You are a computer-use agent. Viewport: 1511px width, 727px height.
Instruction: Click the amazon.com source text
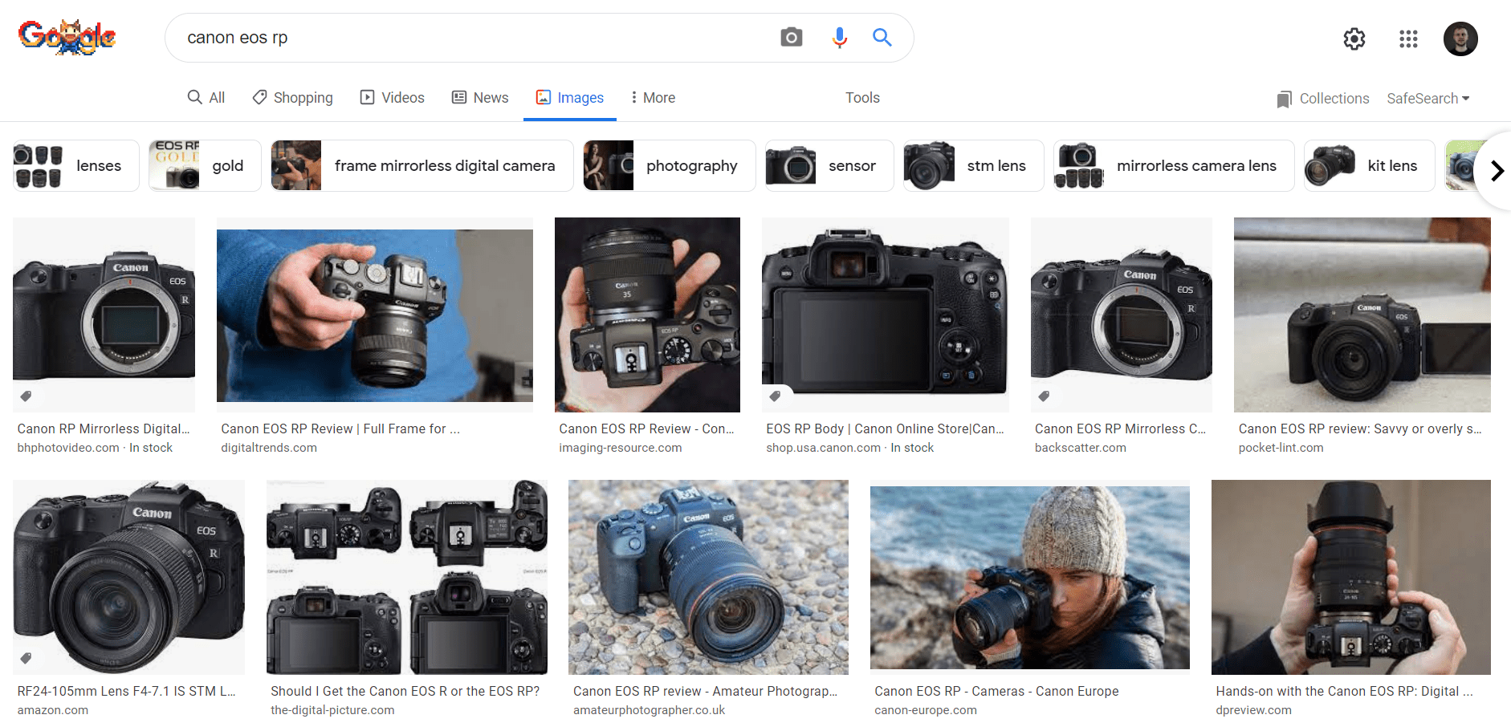coord(53,710)
